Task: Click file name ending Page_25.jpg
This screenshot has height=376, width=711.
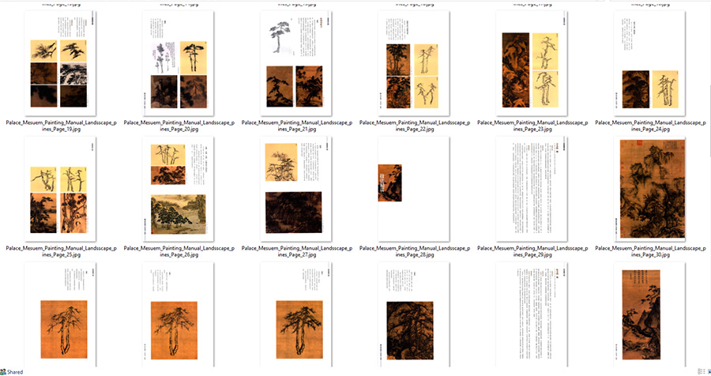Action: (x=61, y=251)
